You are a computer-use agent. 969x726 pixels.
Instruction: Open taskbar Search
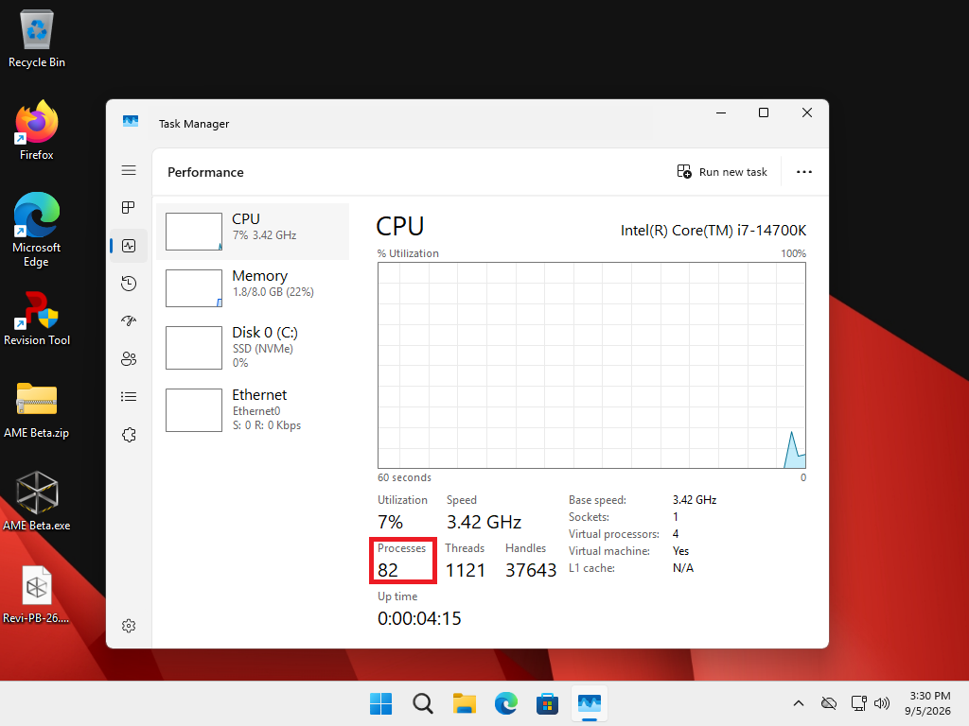[423, 703]
